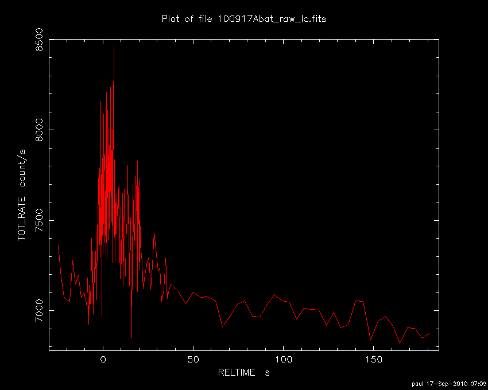Click the x-axis tick value 50
This screenshot has width=488, height=390.
point(193,360)
